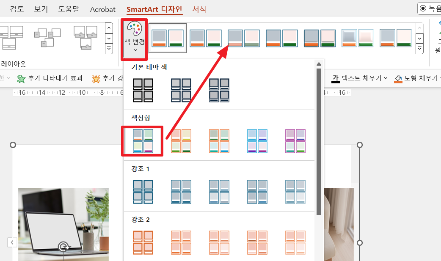This screenshot has width=441, height=261.
Task: Choose the overlapping boxes layout thumbnail
Action: 47,38
